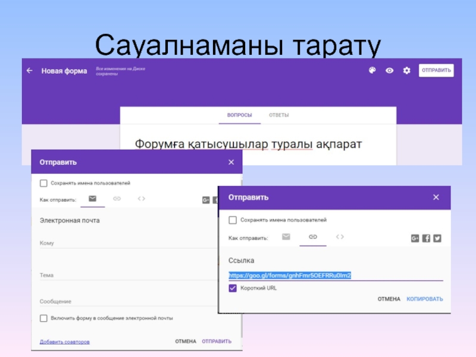Viewport: 476px width, 357px height.
Task: Click the КОПИРОВАТЬ button
Action: click(x=425, y=299)
